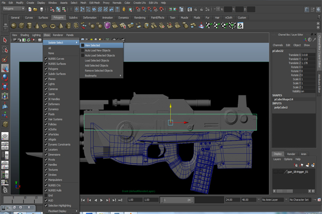Click the Open Scene folder icon
The image size is (322, 214).
[x=35, y=9]
